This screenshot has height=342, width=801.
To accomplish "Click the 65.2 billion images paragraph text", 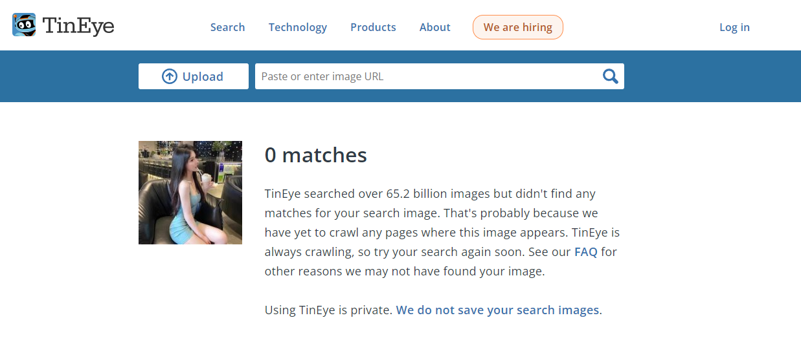I will 442,232.
